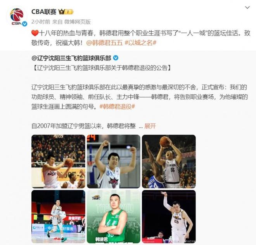Open the #韩德君退役# hashtag
Screen dimensions: 256x245
[117, 107]
